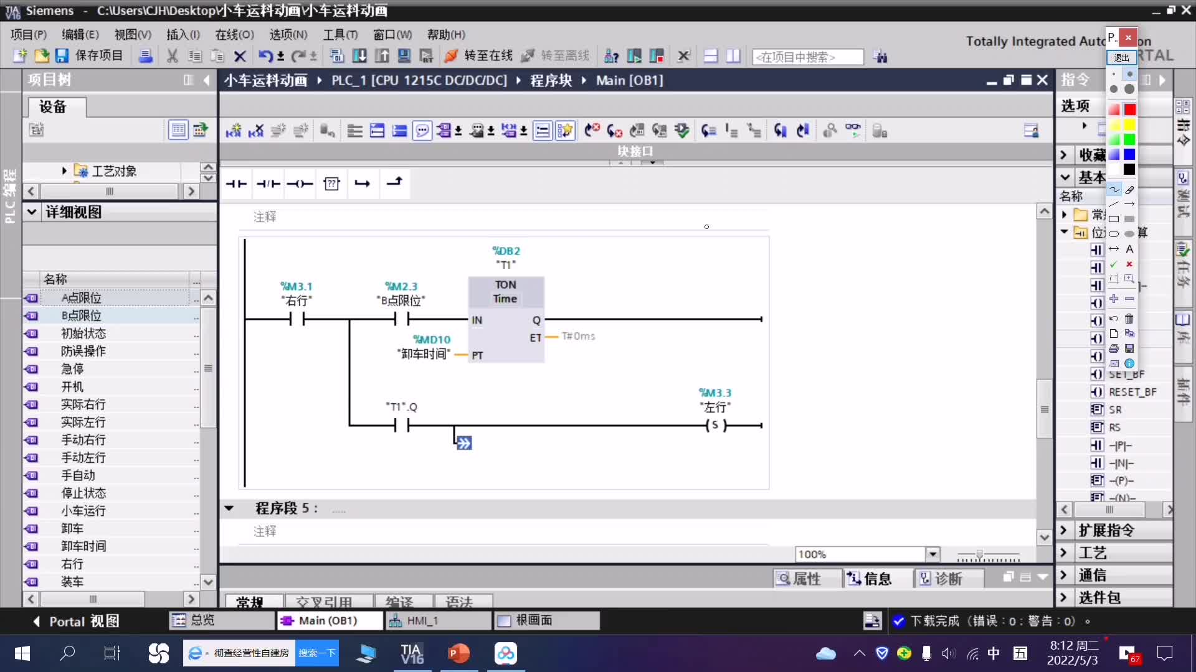Click the project search input field
The width and height of the screenshot is (1196, 672).
[808, 57]
